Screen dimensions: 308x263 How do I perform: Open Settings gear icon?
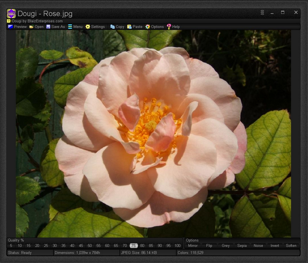pyautogui.click(x=88, y=27)
